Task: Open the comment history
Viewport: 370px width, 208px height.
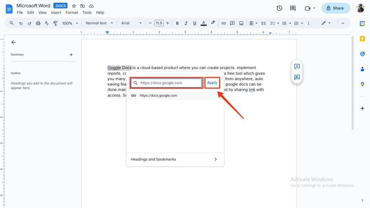Action: [293, 8]
